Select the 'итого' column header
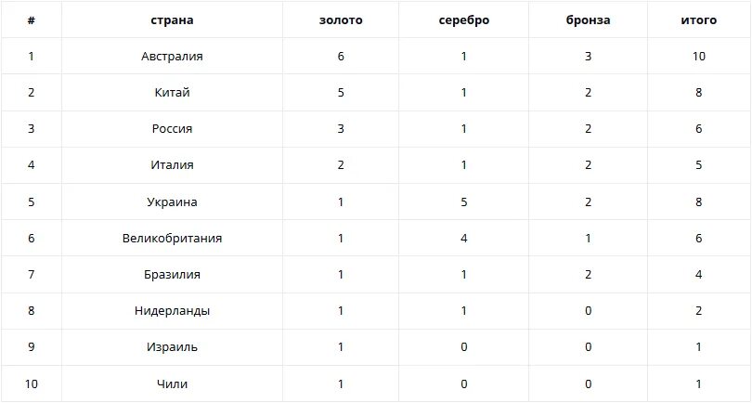The image size is (752, 403). 699,20
